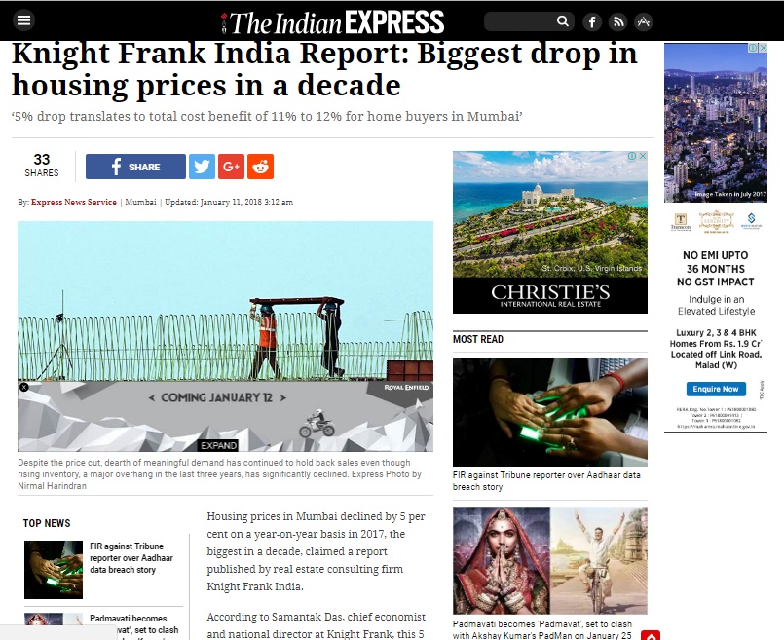784x640 pixels.
Task: Click in the header search field
Action: tap(520, 21)
